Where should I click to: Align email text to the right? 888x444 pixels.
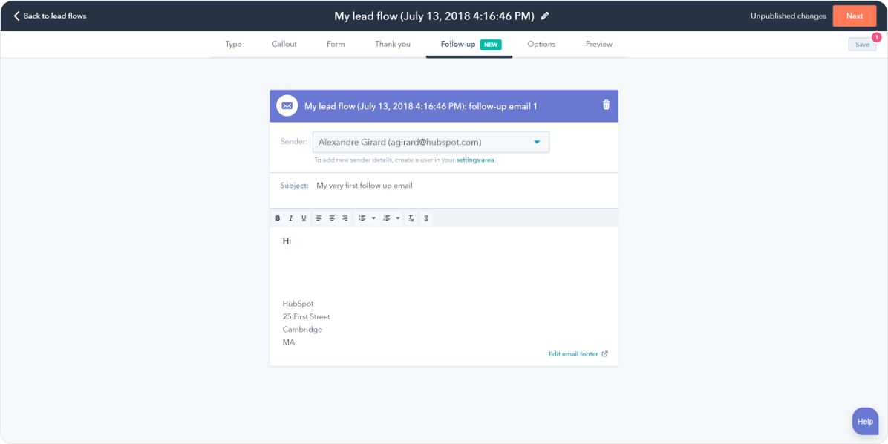click(x=345, y=218)
